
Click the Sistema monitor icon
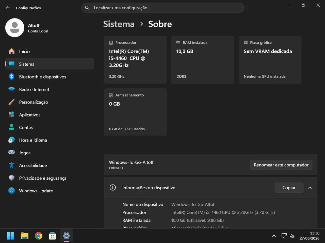coord(11,64)
